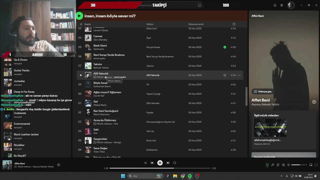Open the 'allahımakılsağlığımık...' video thumbnail

pyautogui.click(x=270, y=128)
